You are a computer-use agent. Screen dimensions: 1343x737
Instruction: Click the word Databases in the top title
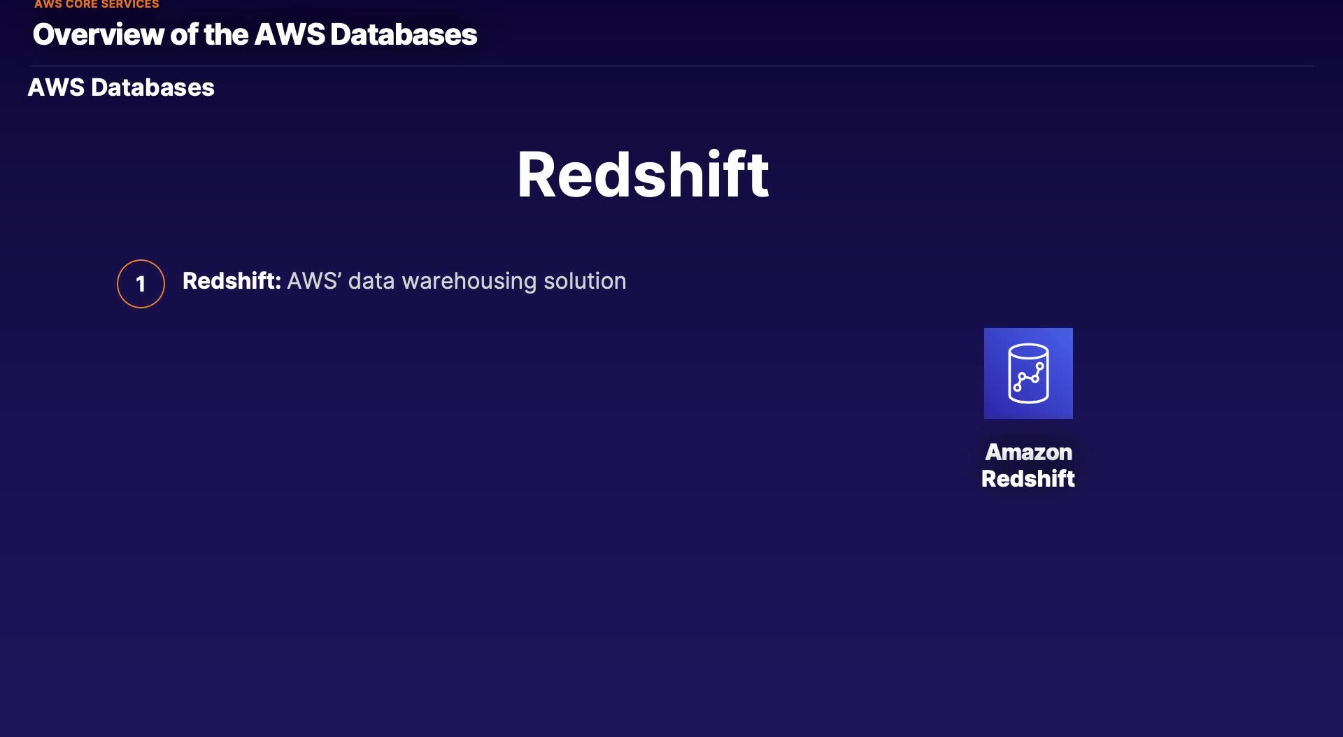point(404,35)
